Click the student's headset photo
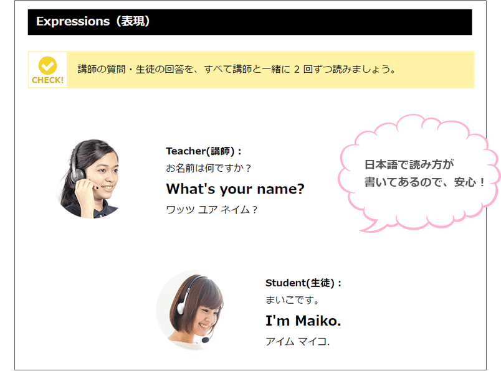 pos(190,311)
